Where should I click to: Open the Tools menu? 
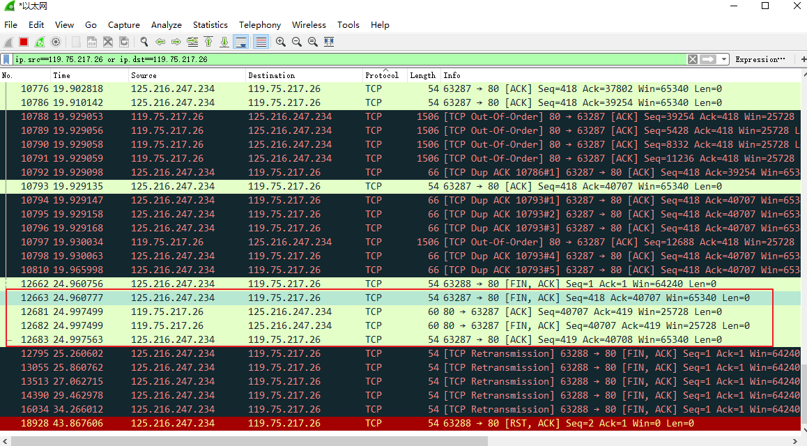pos(348,24)
